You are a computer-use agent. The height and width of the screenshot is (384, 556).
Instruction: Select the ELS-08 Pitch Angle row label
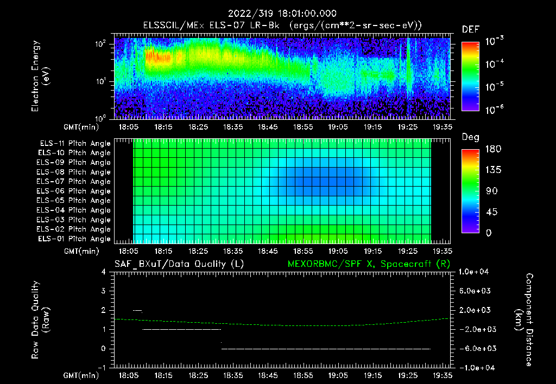pos(73,172)
